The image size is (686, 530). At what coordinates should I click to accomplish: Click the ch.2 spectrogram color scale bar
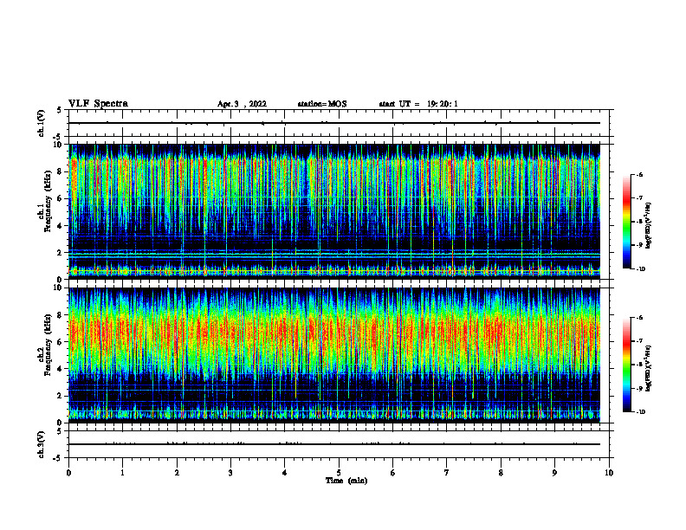tap(626, 365)
